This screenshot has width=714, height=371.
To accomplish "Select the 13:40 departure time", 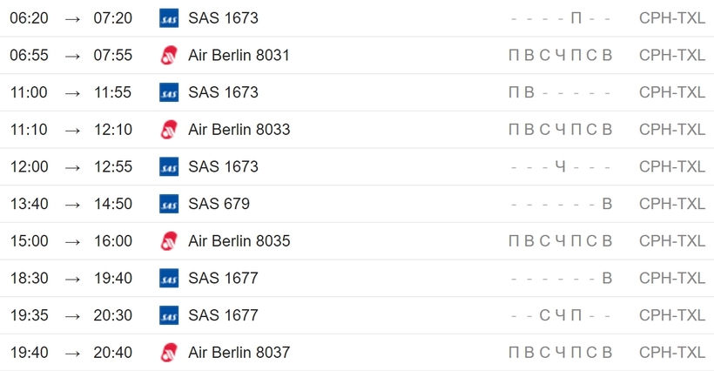I will point(29,204).
